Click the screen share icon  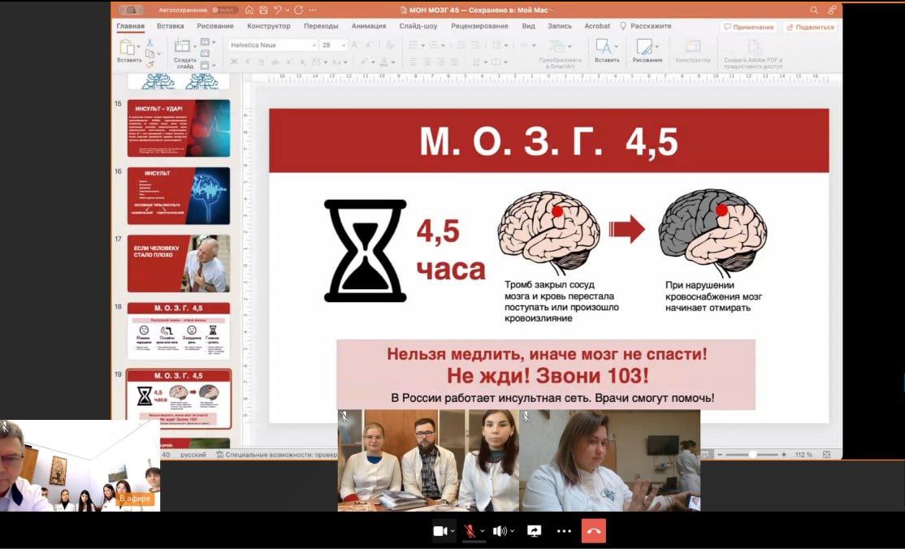(x=534, y=531)
